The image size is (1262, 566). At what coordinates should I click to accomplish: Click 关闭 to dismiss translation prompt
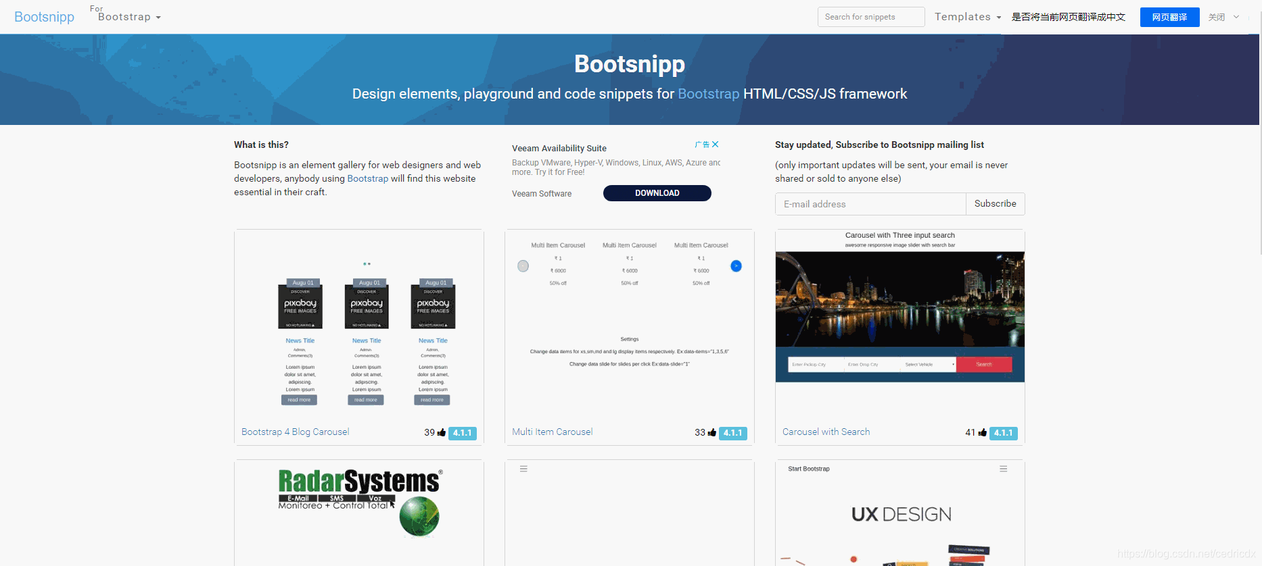pos(1217,17)
